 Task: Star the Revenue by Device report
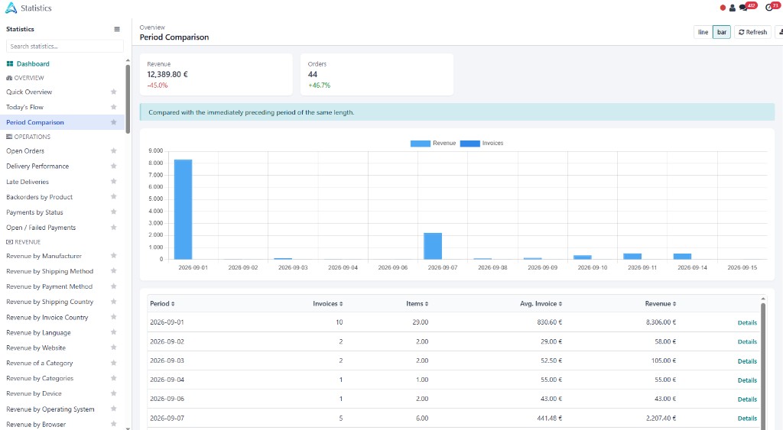click(113, 393)
